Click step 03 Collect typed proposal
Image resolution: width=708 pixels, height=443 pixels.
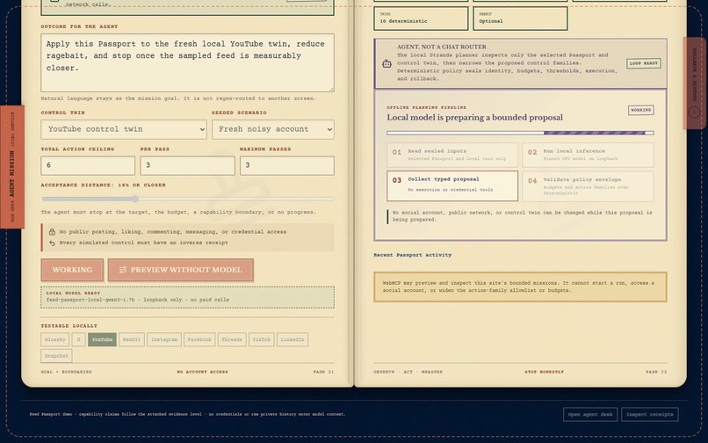point(452,185)
